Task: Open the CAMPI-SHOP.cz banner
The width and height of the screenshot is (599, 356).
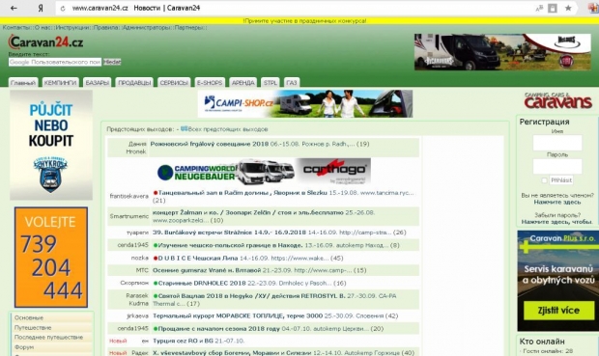Action: (305, 104)
